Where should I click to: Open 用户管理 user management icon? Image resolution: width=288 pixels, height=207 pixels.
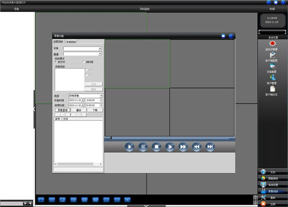coord(272,77)
